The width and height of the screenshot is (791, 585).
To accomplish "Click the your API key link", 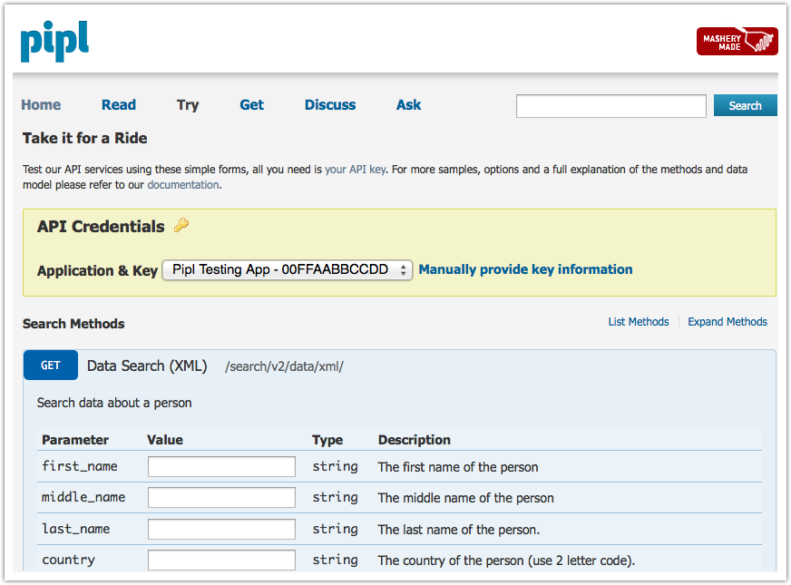I will point(355,169).
